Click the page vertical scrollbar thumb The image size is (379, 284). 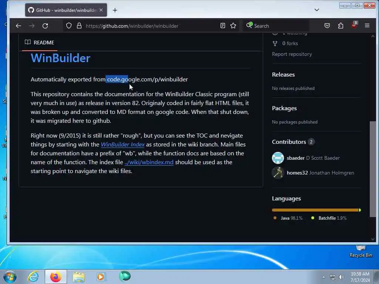[373, 169]
